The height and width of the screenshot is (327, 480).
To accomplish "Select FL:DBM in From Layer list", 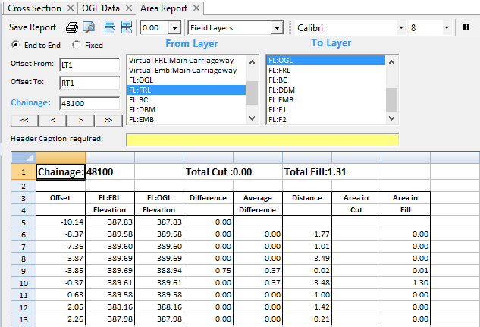I will 141,109.
